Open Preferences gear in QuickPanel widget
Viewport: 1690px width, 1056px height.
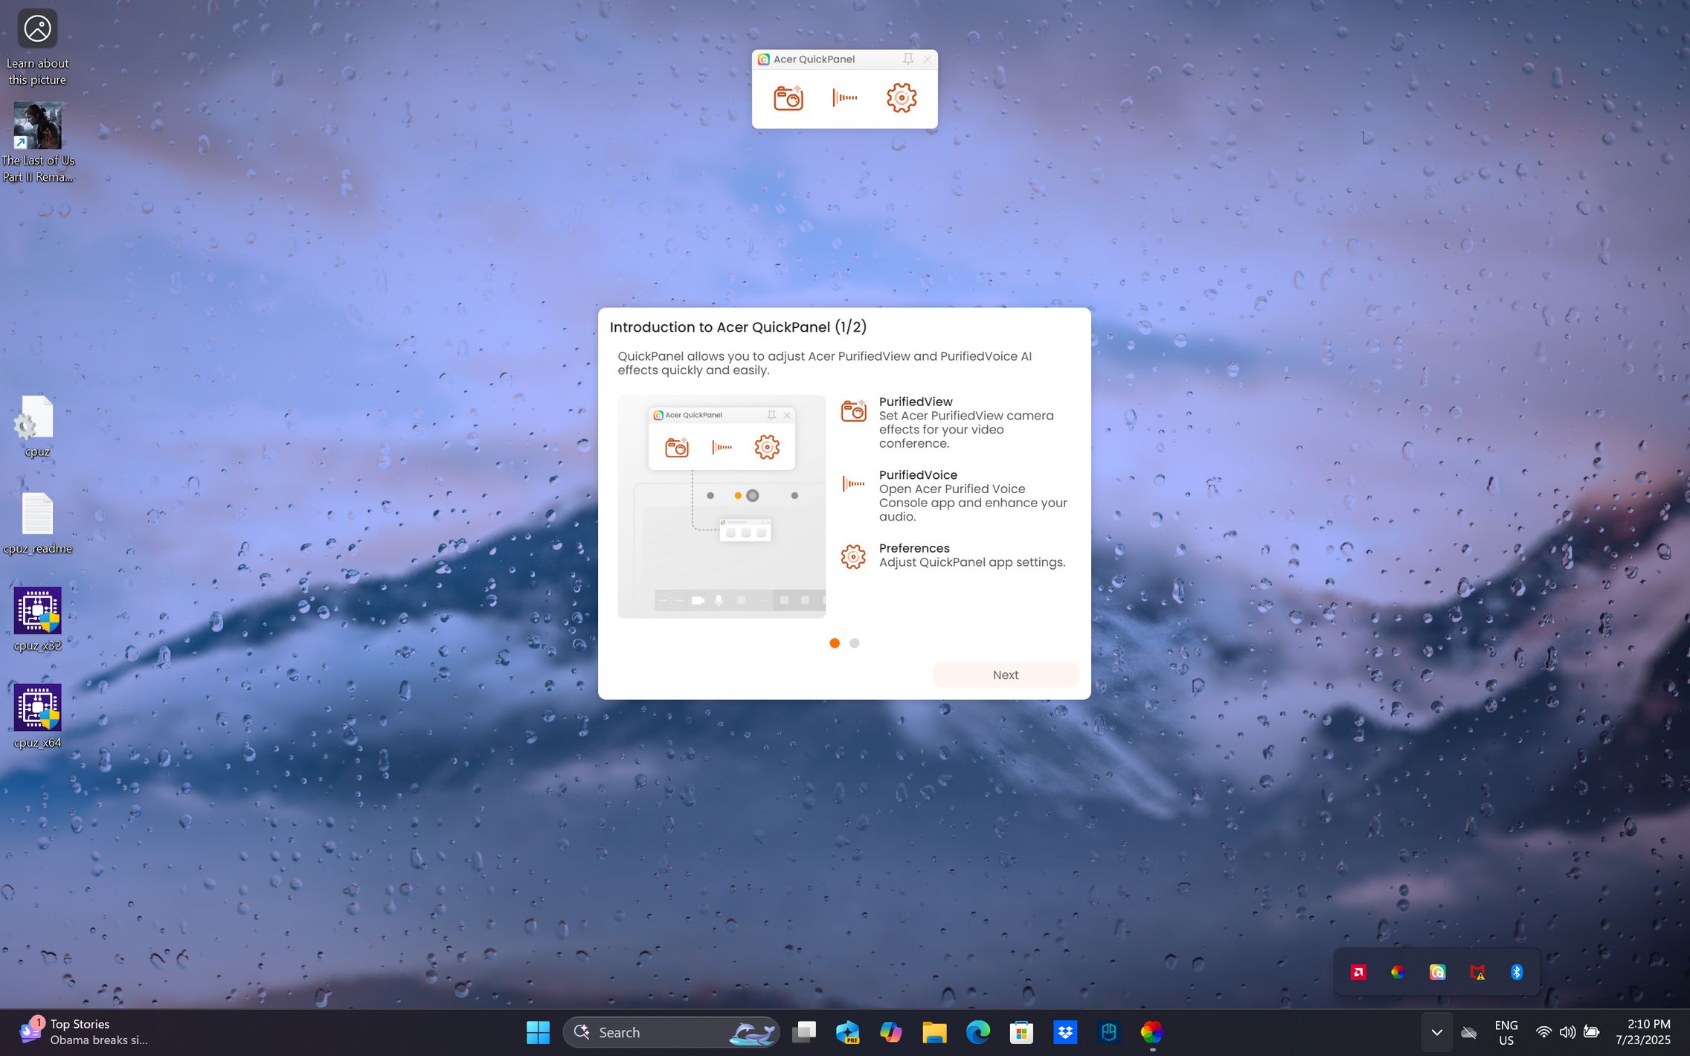pyautogui.click(x=901, y=97)
